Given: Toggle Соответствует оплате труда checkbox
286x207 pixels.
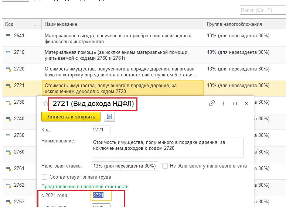Looking at the screenshot, I should [x=44, y=177].
